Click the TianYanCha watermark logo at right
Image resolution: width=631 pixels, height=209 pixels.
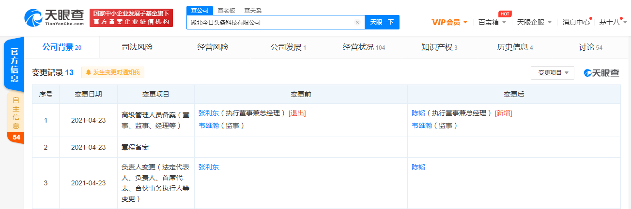(x=601, y=73)
